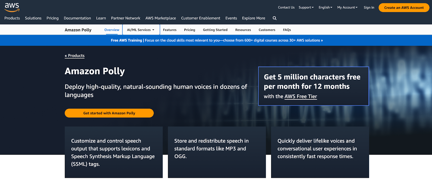The height and width of the screenshot is (193, 432).
Task: Select the Overview tab
Action: (112, 30)
